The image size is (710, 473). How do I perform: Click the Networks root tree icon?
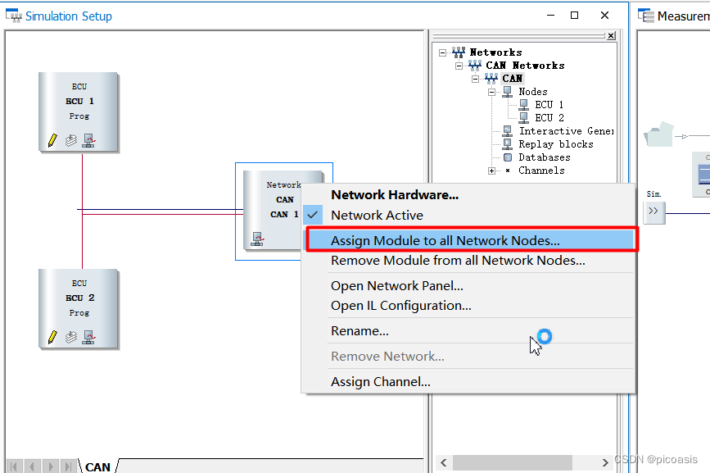click(459, 52)
